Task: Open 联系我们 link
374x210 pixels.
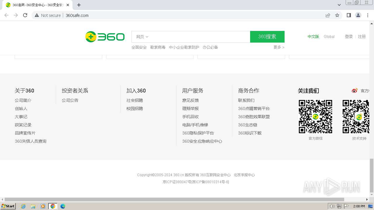Action: 246,100
